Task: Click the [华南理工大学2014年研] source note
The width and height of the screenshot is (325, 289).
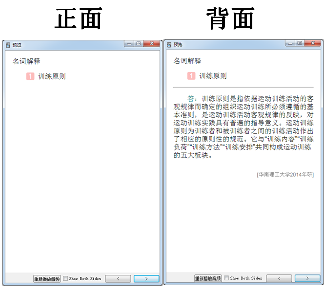Action: click(x=285, y=175)
